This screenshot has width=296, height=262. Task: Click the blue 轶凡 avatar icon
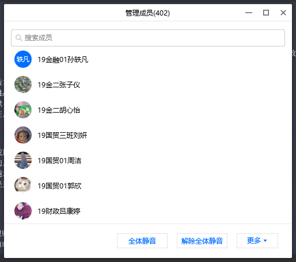click(x=23, y=59)
